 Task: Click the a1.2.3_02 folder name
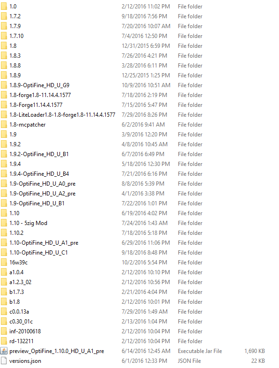click(21, 282)
